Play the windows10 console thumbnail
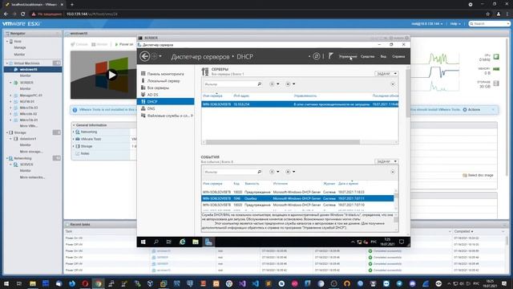Viewport: 513px width, 289px height. (x=112, y=75)
